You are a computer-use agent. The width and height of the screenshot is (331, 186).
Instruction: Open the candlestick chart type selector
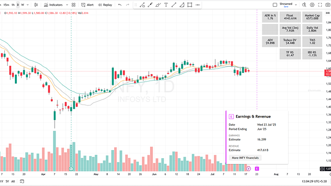(x=36, y=5)
